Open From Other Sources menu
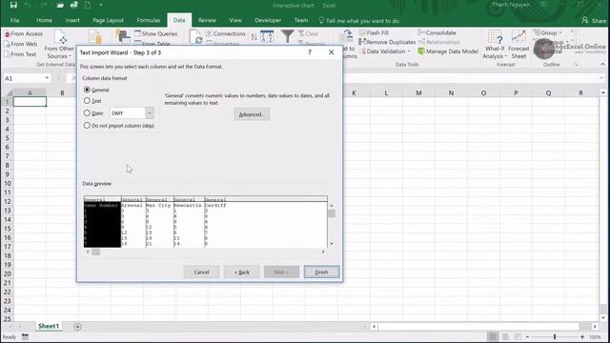Viewport: 610px width, 343px height. point(59,45)
